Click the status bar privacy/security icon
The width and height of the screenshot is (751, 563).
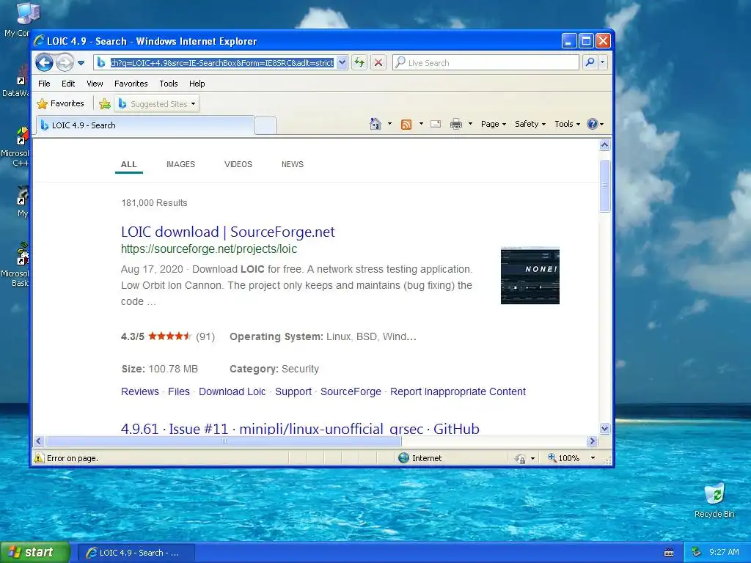coord(520,459)
